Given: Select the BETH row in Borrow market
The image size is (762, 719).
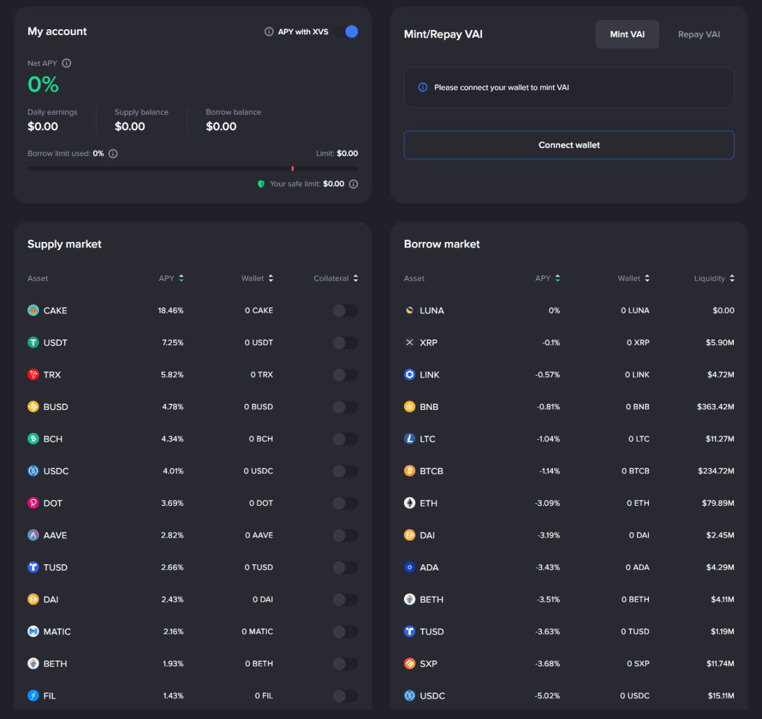Looking at the screenshot, I should [x=569, y=600].
